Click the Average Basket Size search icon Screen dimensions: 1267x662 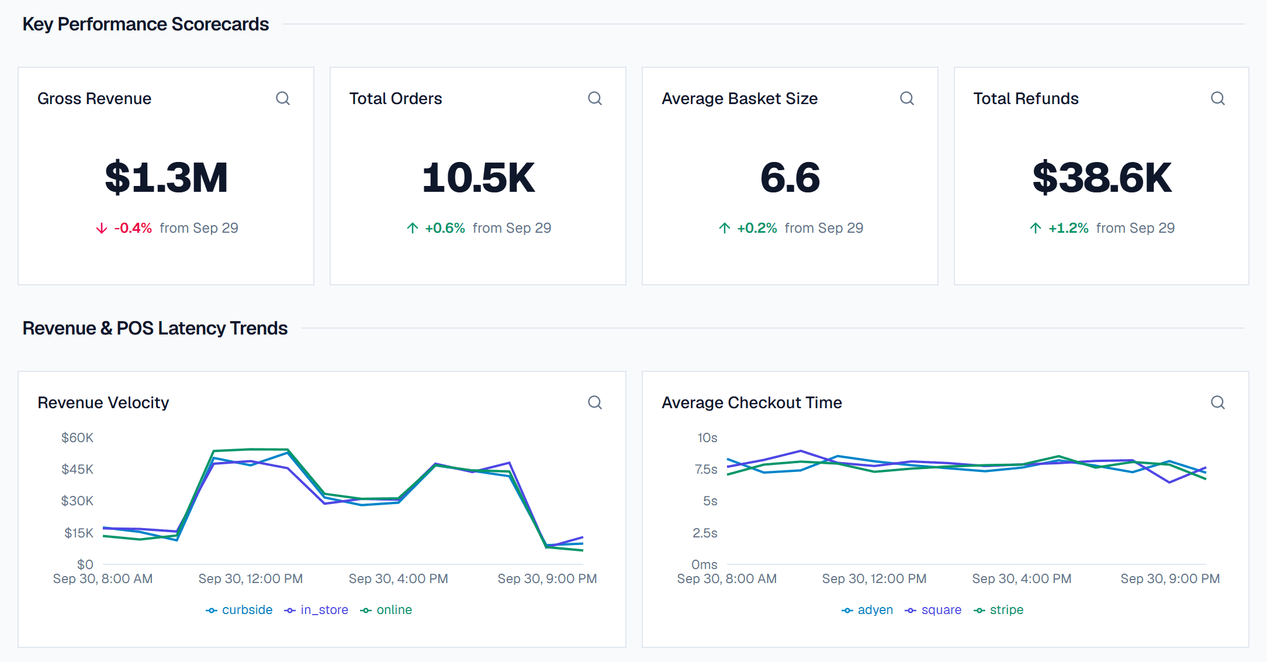coord(907,98)
